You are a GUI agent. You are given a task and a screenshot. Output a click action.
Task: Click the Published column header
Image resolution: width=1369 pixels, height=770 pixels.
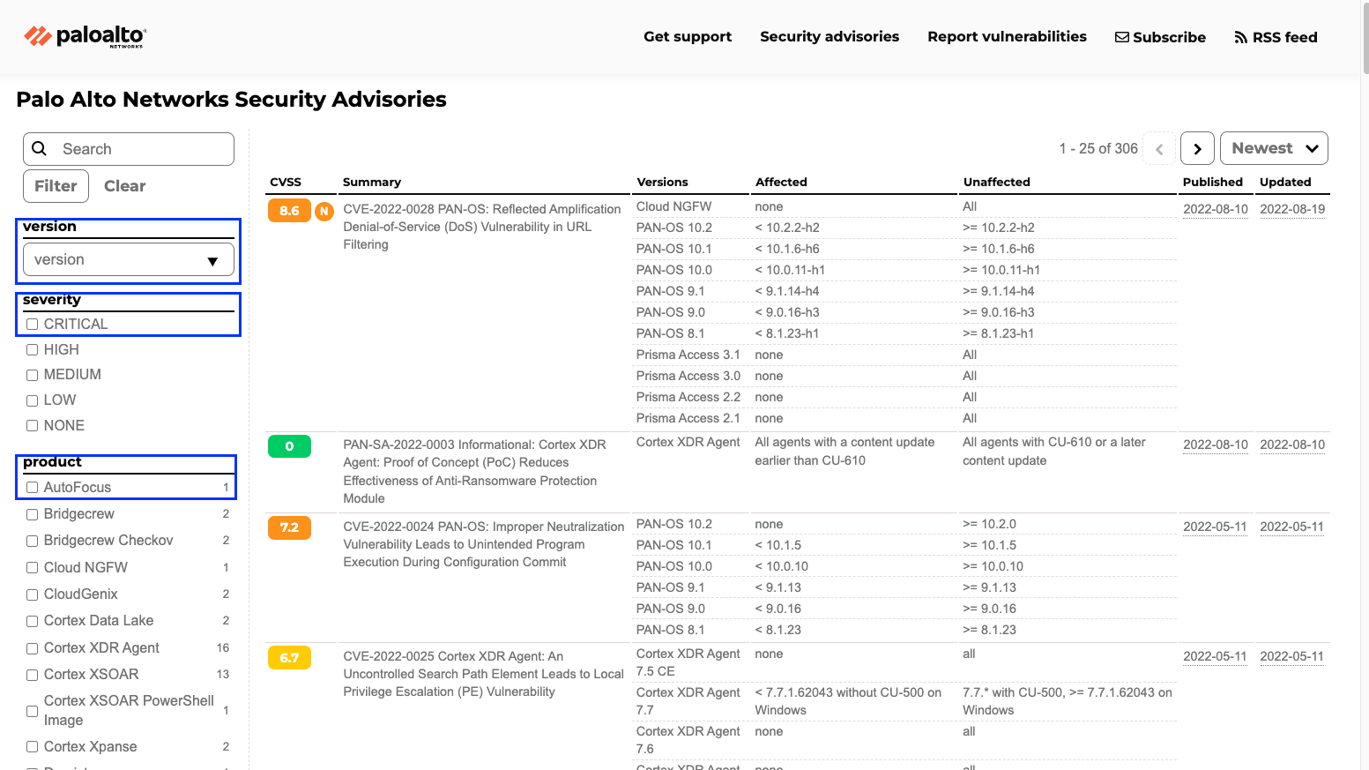coord(1213,182)
